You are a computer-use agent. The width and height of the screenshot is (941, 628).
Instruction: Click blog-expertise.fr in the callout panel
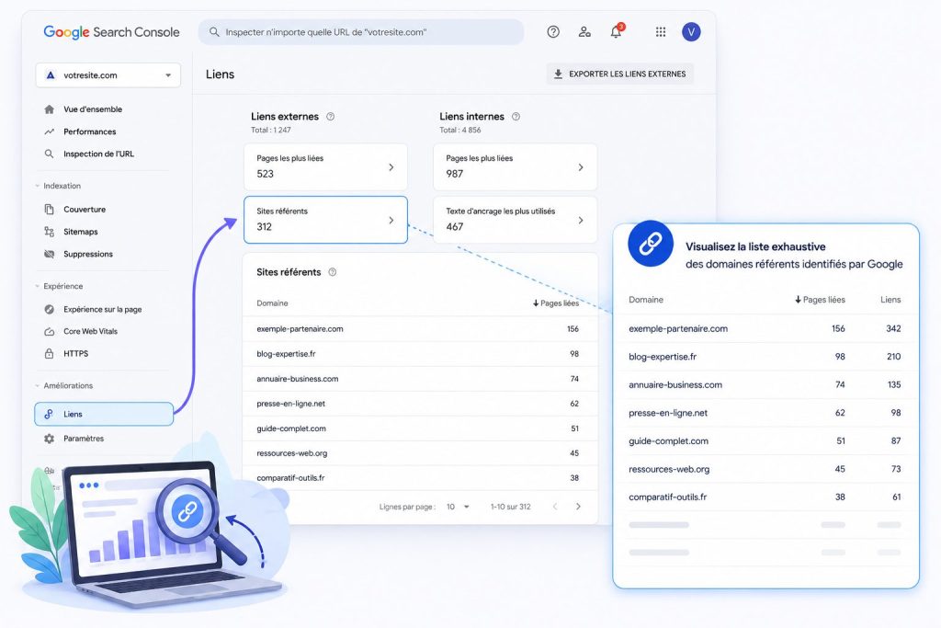click(x=663, y=357)
